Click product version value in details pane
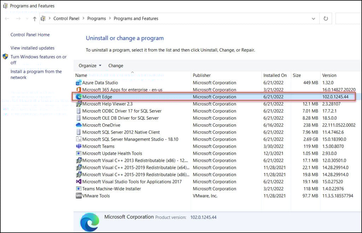This screenshot has height=233, width=362. [203, 217]
